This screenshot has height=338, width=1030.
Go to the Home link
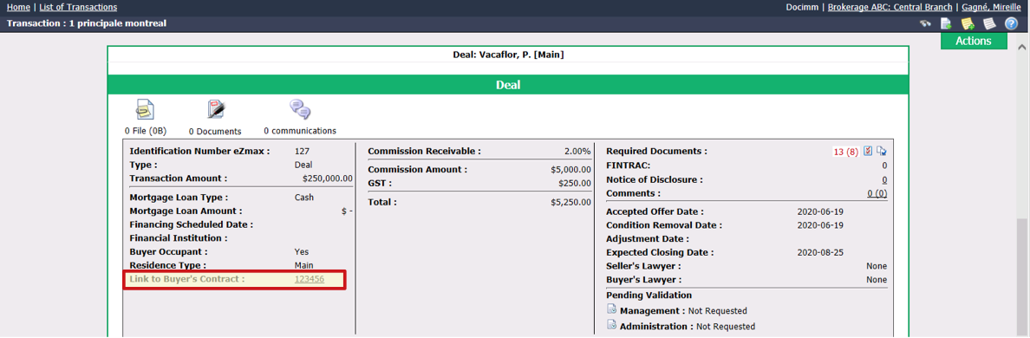click(17, 7)
